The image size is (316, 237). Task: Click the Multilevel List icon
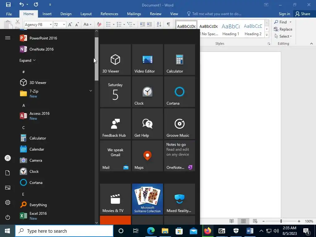point(130,24)
